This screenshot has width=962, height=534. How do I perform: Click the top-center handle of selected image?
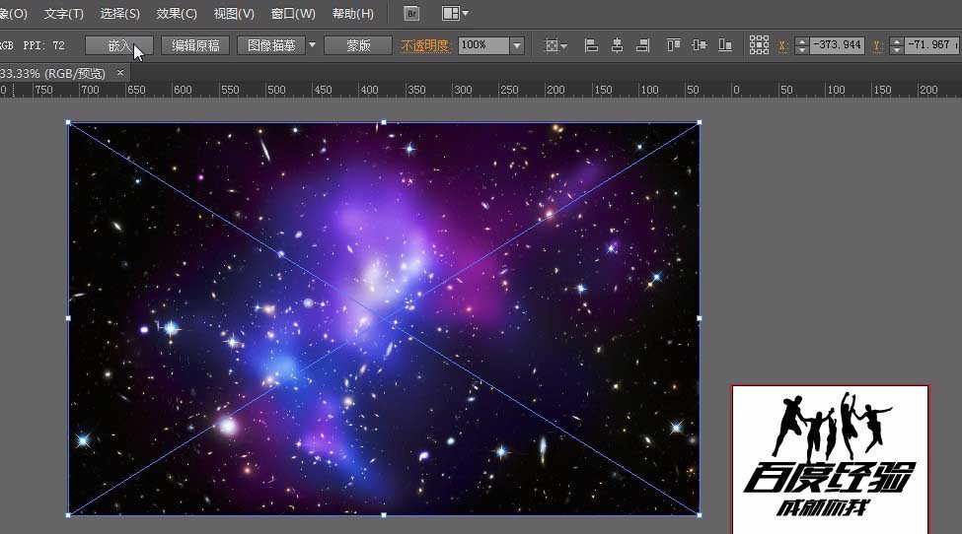tap(384, 122)
